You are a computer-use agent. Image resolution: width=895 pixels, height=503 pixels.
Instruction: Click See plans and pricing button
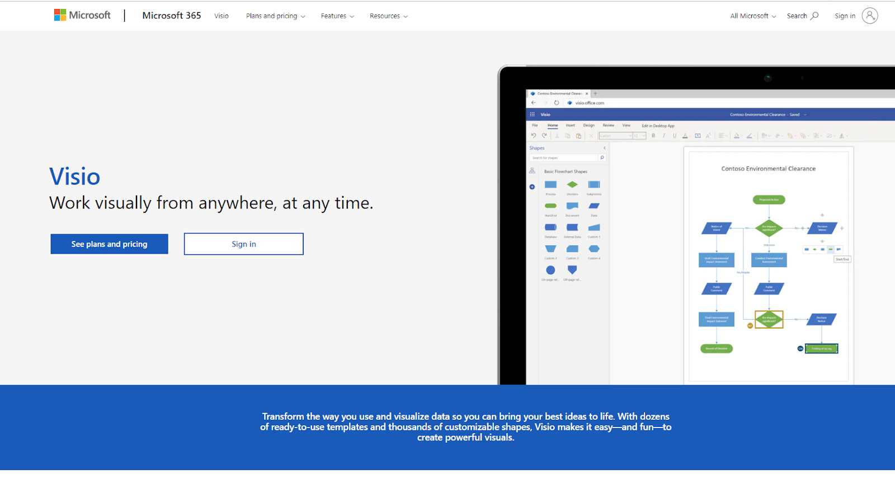point(109,244)
